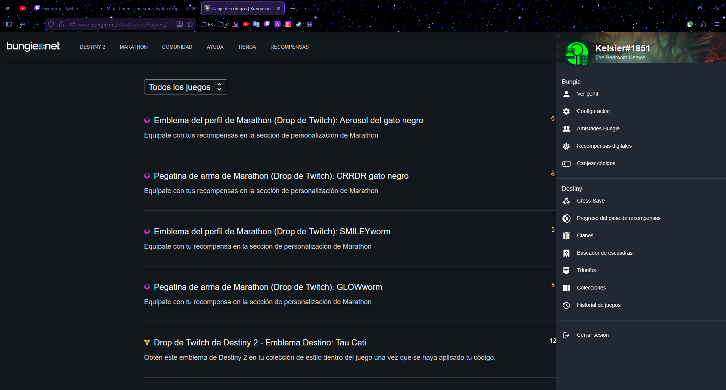Open the RECOMPENSAS navigation menu item
This screenshot has height=390, width=726.
click(x=289, y=47)
